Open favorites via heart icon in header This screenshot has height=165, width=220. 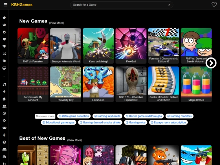point(214,5)
